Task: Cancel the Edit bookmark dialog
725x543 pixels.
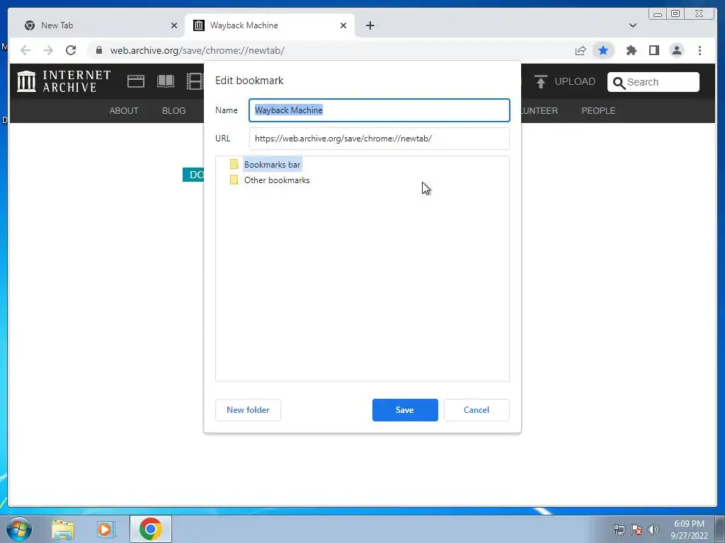Action: [x=476, y=410]
